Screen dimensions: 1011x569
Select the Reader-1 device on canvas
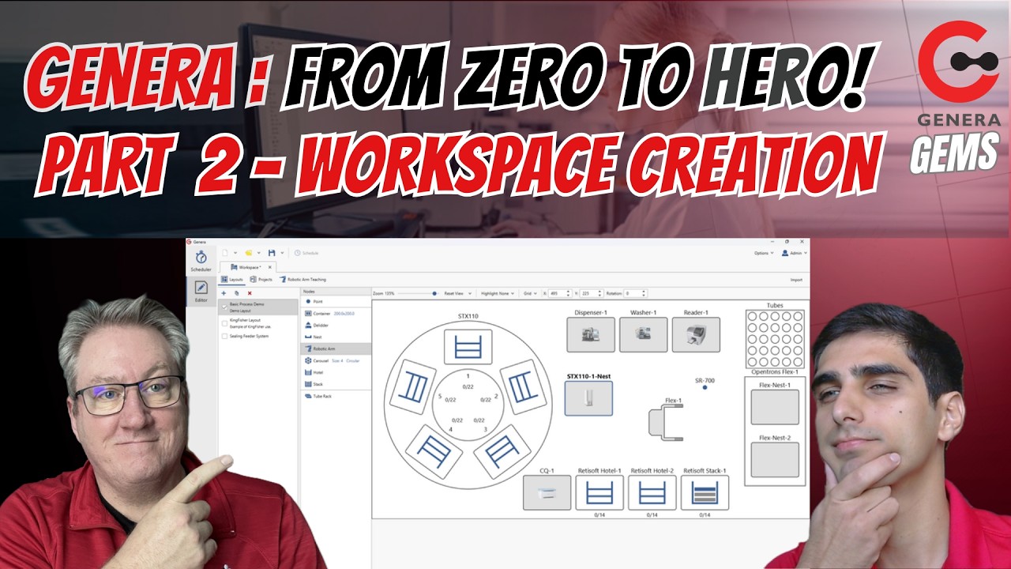pos(696,335)
